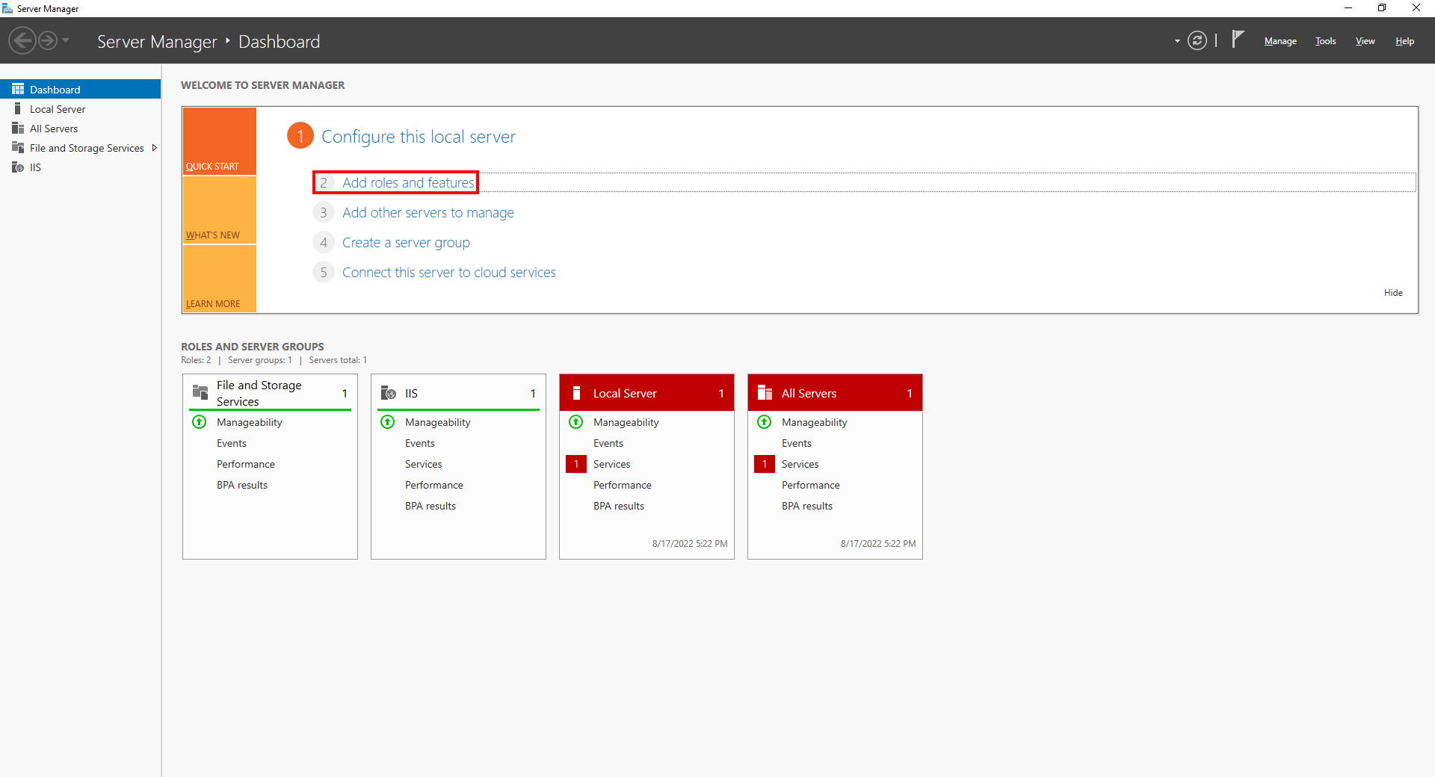Select Local Server in the sidebar
The height and width of the screenshot is (777, 1435).
[81, 109]
